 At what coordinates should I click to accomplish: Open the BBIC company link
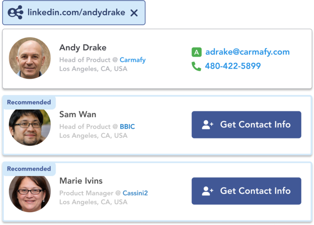pyautogui.click(x=127, y=127)
